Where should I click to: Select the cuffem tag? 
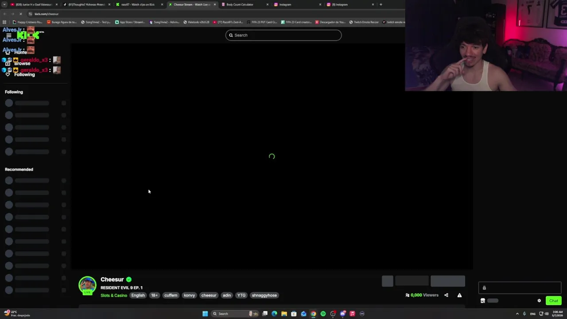171,296
